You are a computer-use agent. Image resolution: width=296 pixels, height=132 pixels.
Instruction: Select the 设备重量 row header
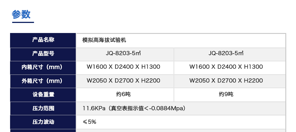[43, 95]
